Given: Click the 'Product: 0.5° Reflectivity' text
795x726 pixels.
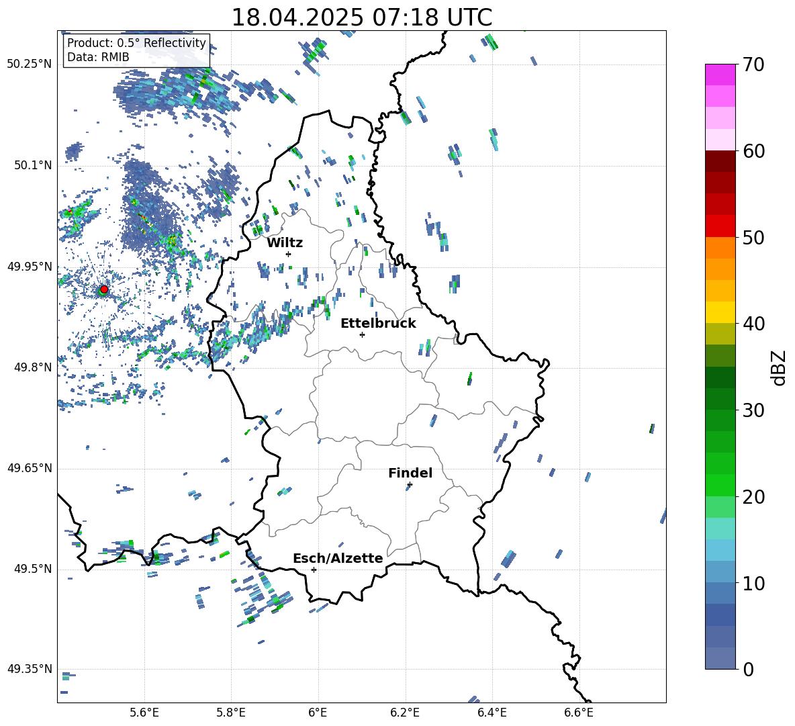Looking at the screenshot, I should [136, 43].
